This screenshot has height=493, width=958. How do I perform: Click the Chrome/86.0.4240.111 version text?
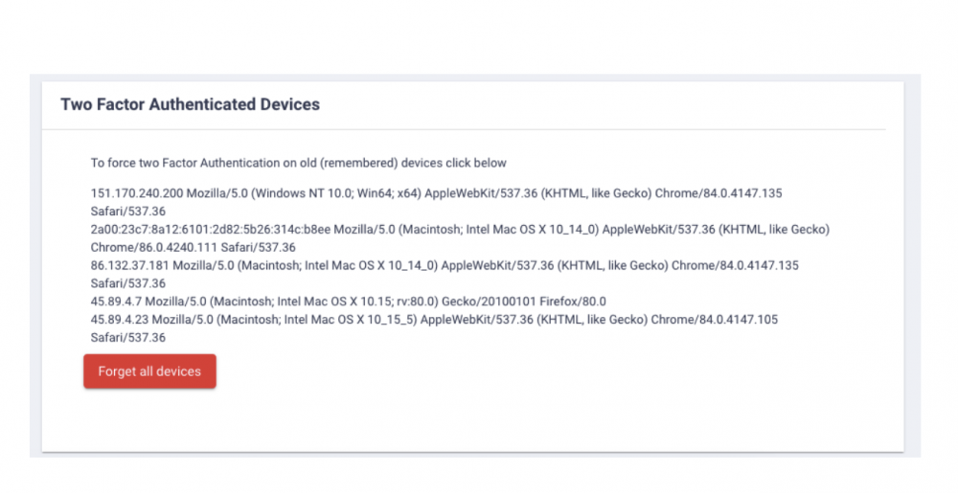pyautogui.click(x=153, y=248)
